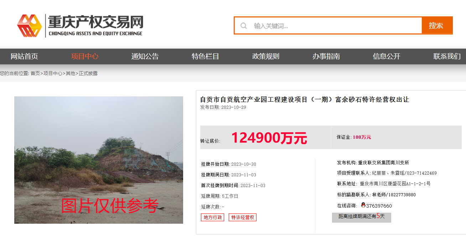
Task: Click the QQ penguin online consultation icon
Action: pyautogui.click(x=363, y=205)
